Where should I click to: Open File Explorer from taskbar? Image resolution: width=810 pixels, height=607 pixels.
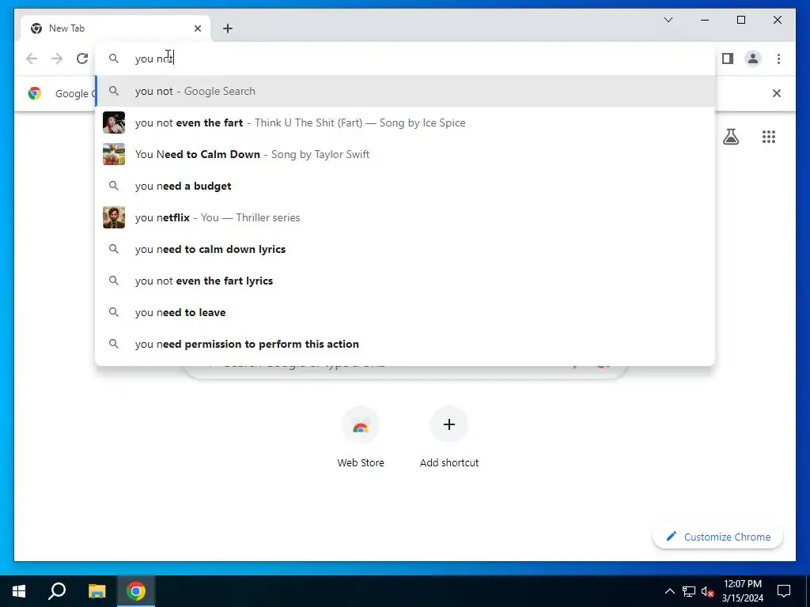tap(97, 591)
